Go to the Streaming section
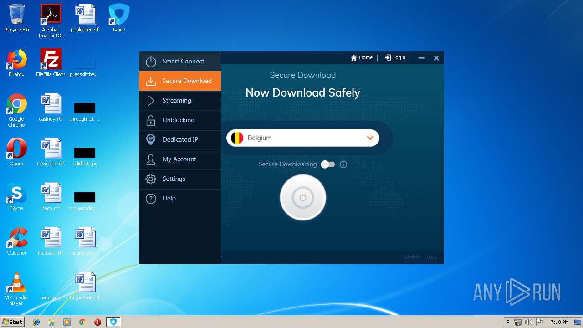 (180, 100)
